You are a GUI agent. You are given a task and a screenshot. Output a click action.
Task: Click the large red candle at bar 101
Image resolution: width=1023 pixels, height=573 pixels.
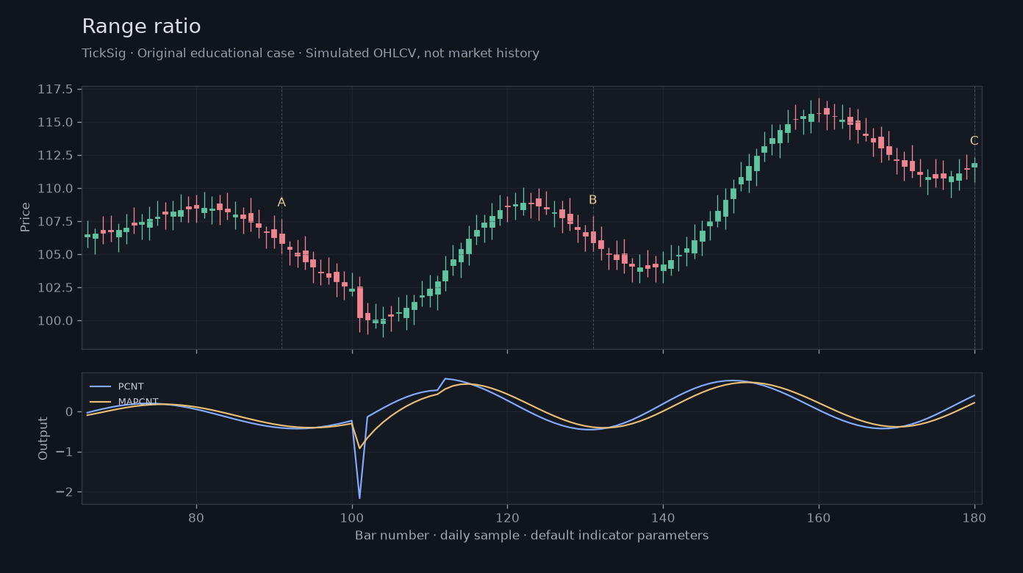point(360,302)
